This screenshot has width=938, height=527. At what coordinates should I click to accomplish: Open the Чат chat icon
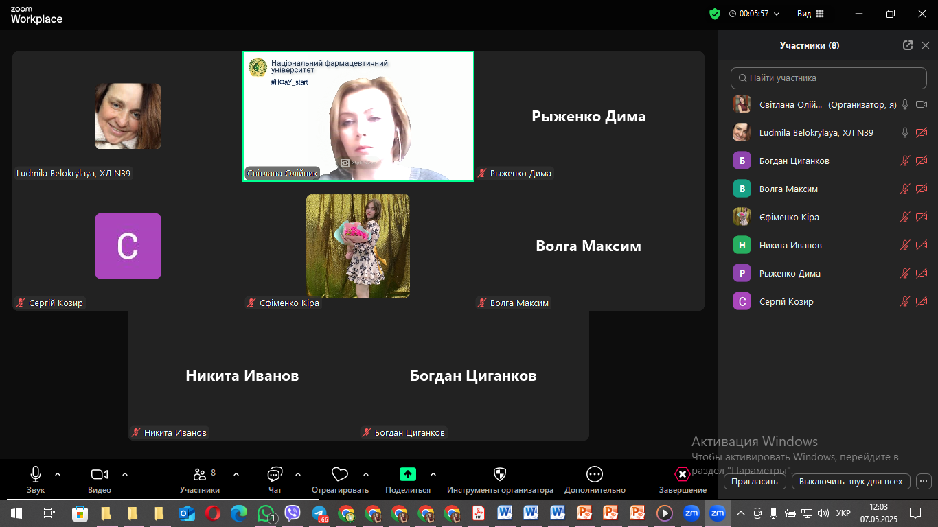pyautogui.click(x=275, y=474)
